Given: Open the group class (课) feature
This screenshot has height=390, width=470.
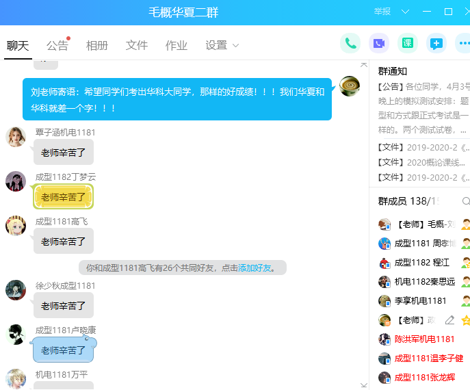Looking at the screenshot, I should coord(408,43).
